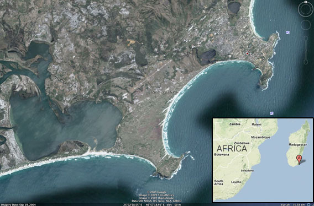The width and height of the screenshot is (314, 206).
Task: Open the upper blue layer icon over the ocean
Action: (288, 32)
